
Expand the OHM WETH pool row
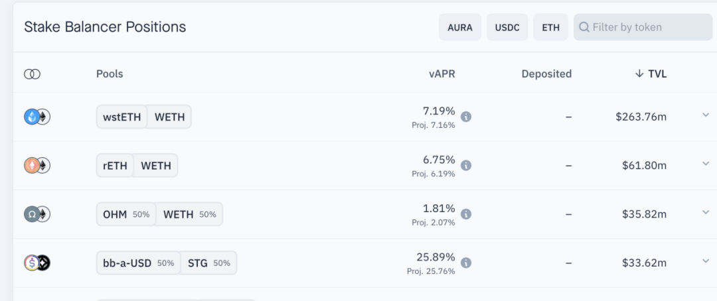coord(706,212)
